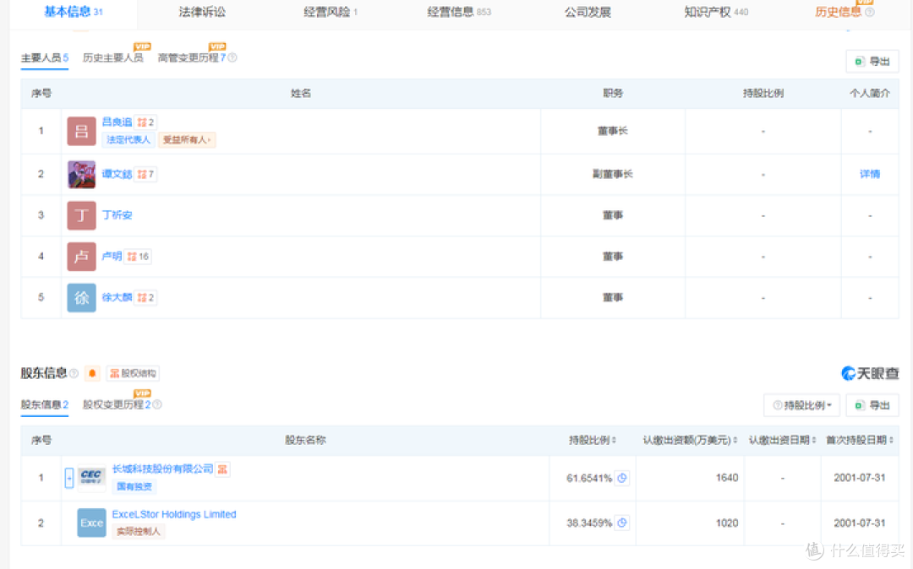Open the 法律诉讼 tab
The height and width of the screenshot is (569, 913).
[x=202, y=12]
